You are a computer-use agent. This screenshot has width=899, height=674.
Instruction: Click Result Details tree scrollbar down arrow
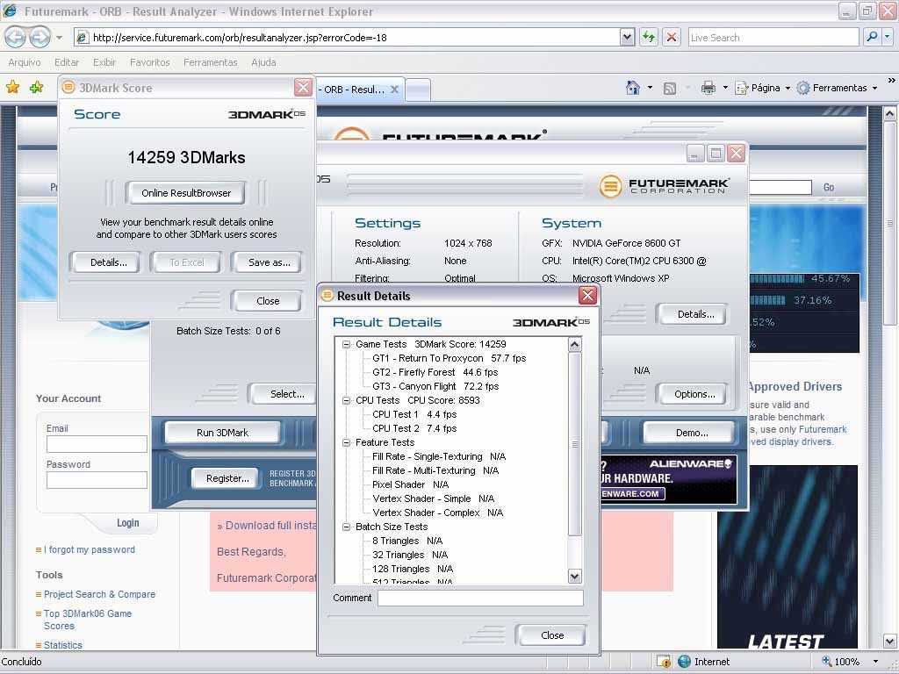tap(574, 576)
